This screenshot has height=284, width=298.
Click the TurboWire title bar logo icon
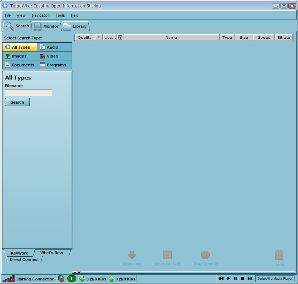5,6
